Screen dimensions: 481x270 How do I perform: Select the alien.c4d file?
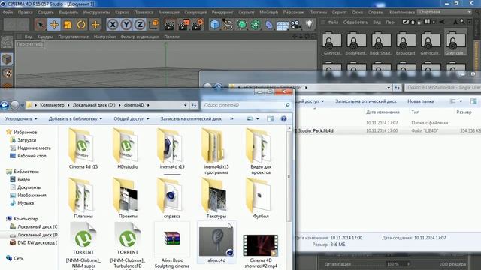point(216,243)
